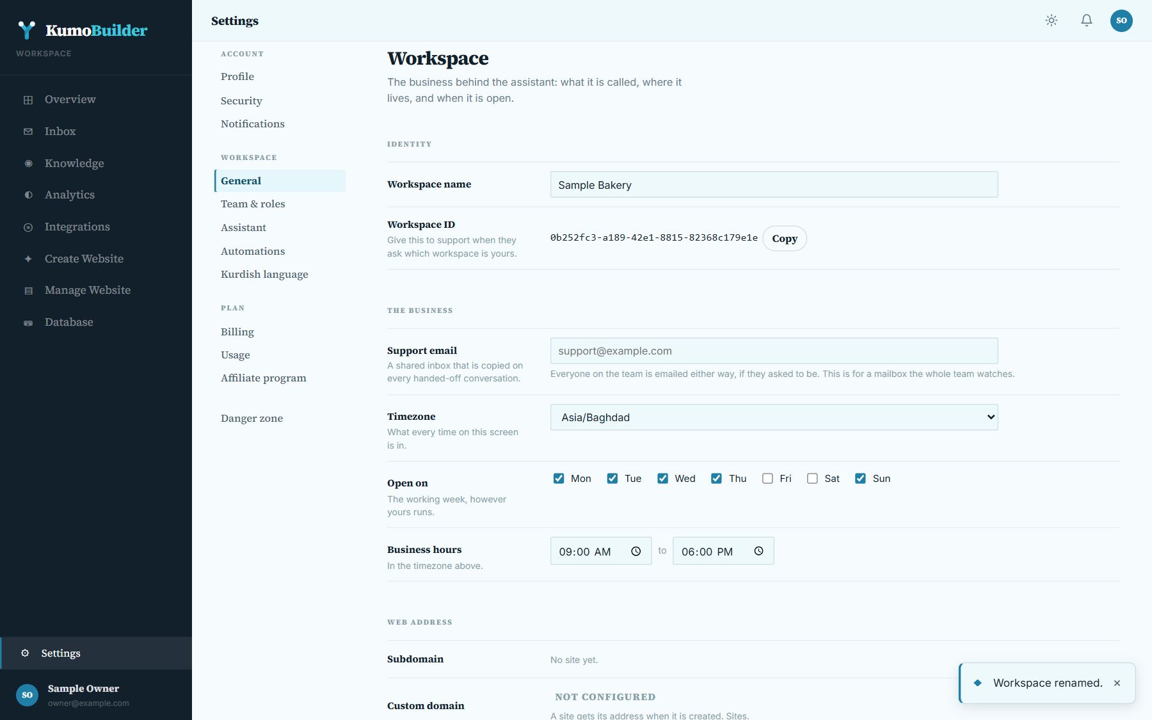The image size is (1152, 720).
Task: Open notifications bell in top bar
Action: pos(1087,20)
